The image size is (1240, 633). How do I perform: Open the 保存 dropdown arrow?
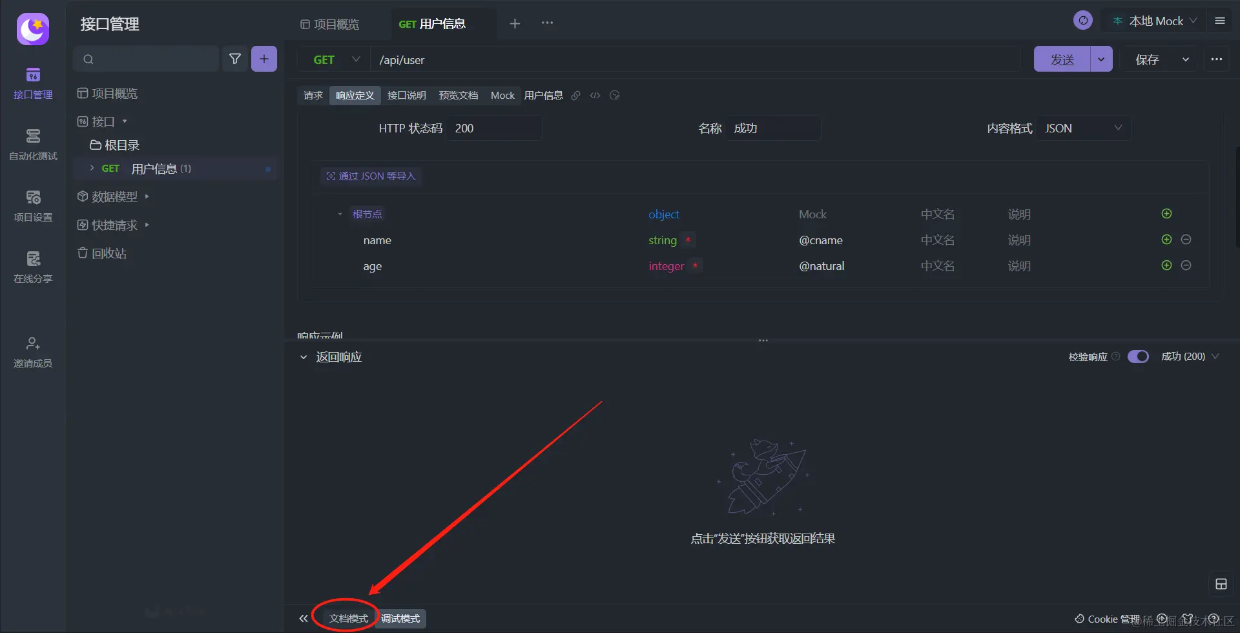(x=1186, y=59)
